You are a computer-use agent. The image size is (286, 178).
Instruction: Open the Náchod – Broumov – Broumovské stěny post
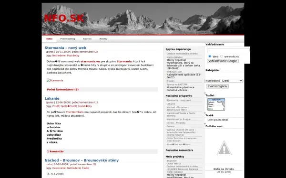pyautogui.click(x=82, y=160)
